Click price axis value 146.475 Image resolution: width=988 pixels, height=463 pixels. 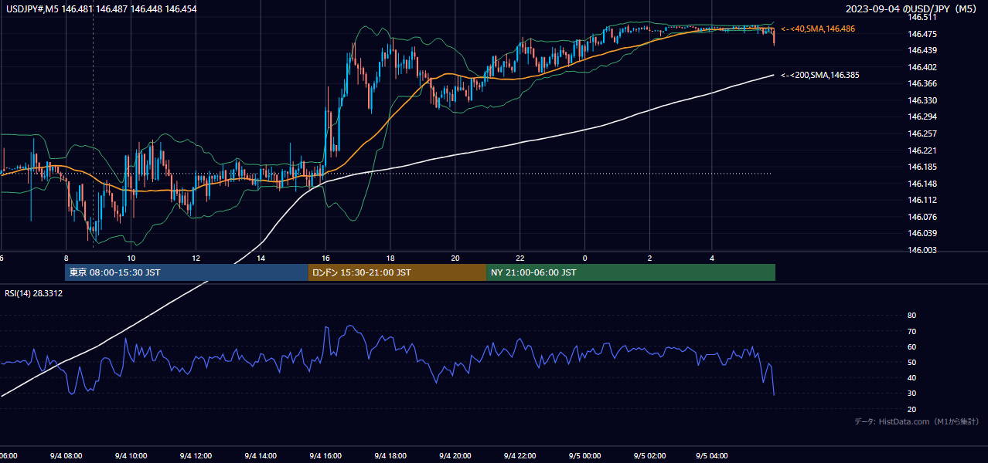(x=922, y=34)
